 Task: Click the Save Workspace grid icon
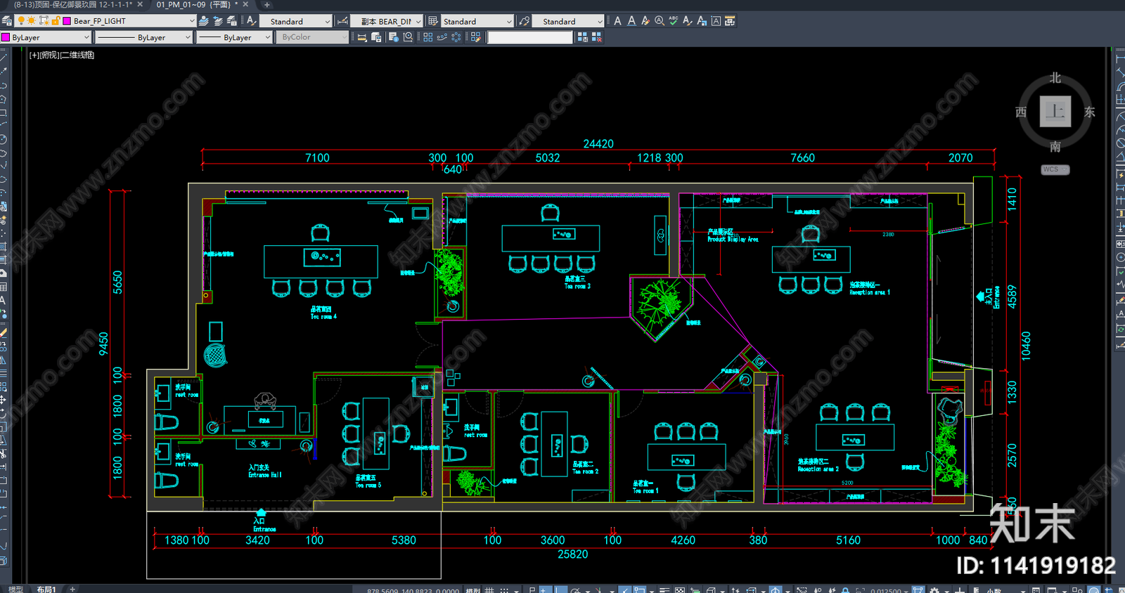[x=582, y=37]
